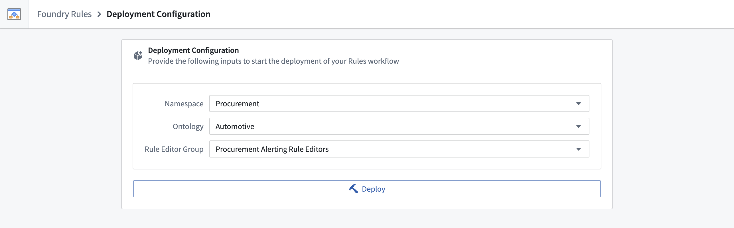734x228 pixels.
Task: Click the caret arrow in Namespace field
Action: [x=578, y=104]
